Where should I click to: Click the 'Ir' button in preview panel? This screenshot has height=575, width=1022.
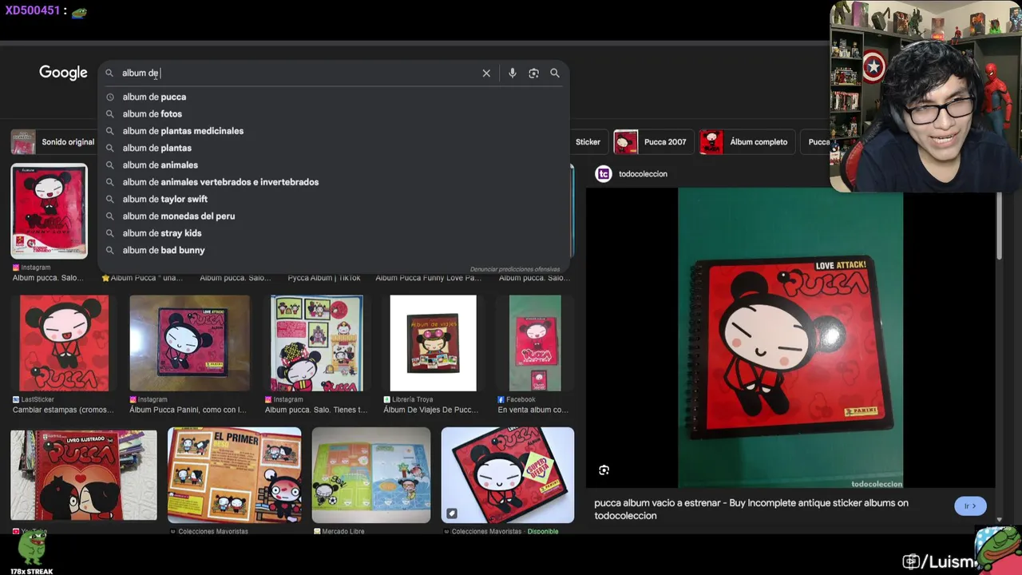tap(970, 506)
